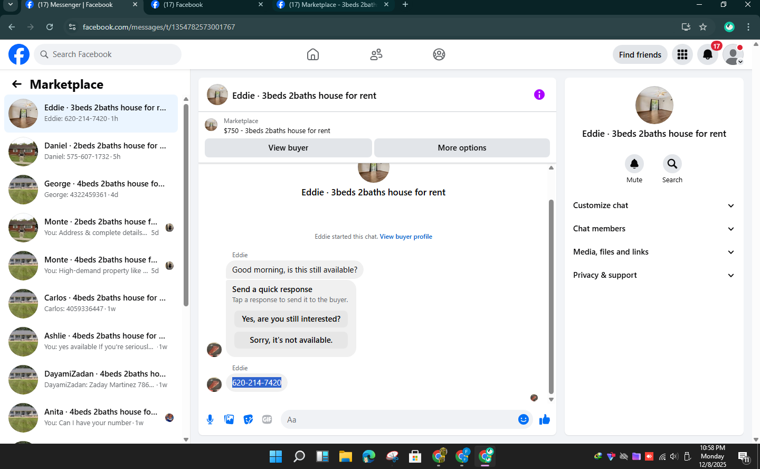Open Monte 2beds 2baths conversation
760x469 pixels.
[x=91, y=228]
